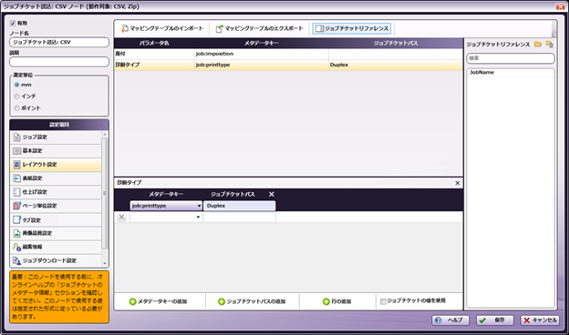Click the job:imposition metadata key cell
569x335 pixels.
point(262,54)
